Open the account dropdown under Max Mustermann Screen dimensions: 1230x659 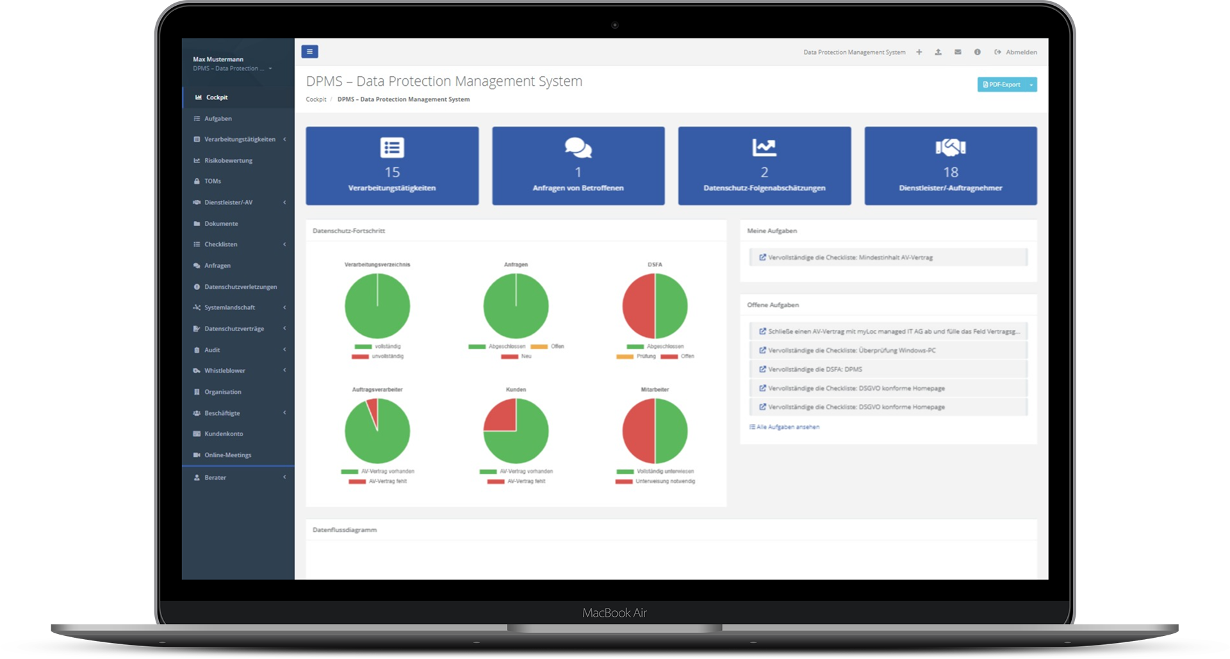coord(269,68)
